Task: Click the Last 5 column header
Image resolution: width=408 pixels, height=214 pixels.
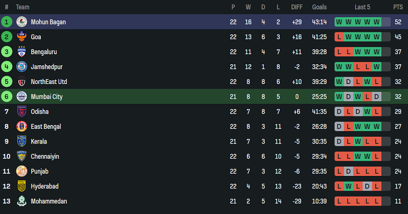Action: (x=362, y=7)
